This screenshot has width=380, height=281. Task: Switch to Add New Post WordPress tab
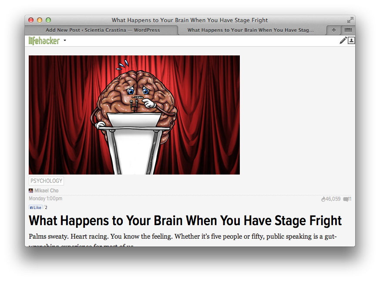[x=103, y=30]
